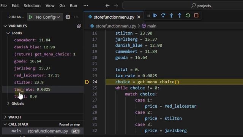The width and height of the screenshot is (243, 137).
Task: Open the Selection menu
Action: click(32, 6)
